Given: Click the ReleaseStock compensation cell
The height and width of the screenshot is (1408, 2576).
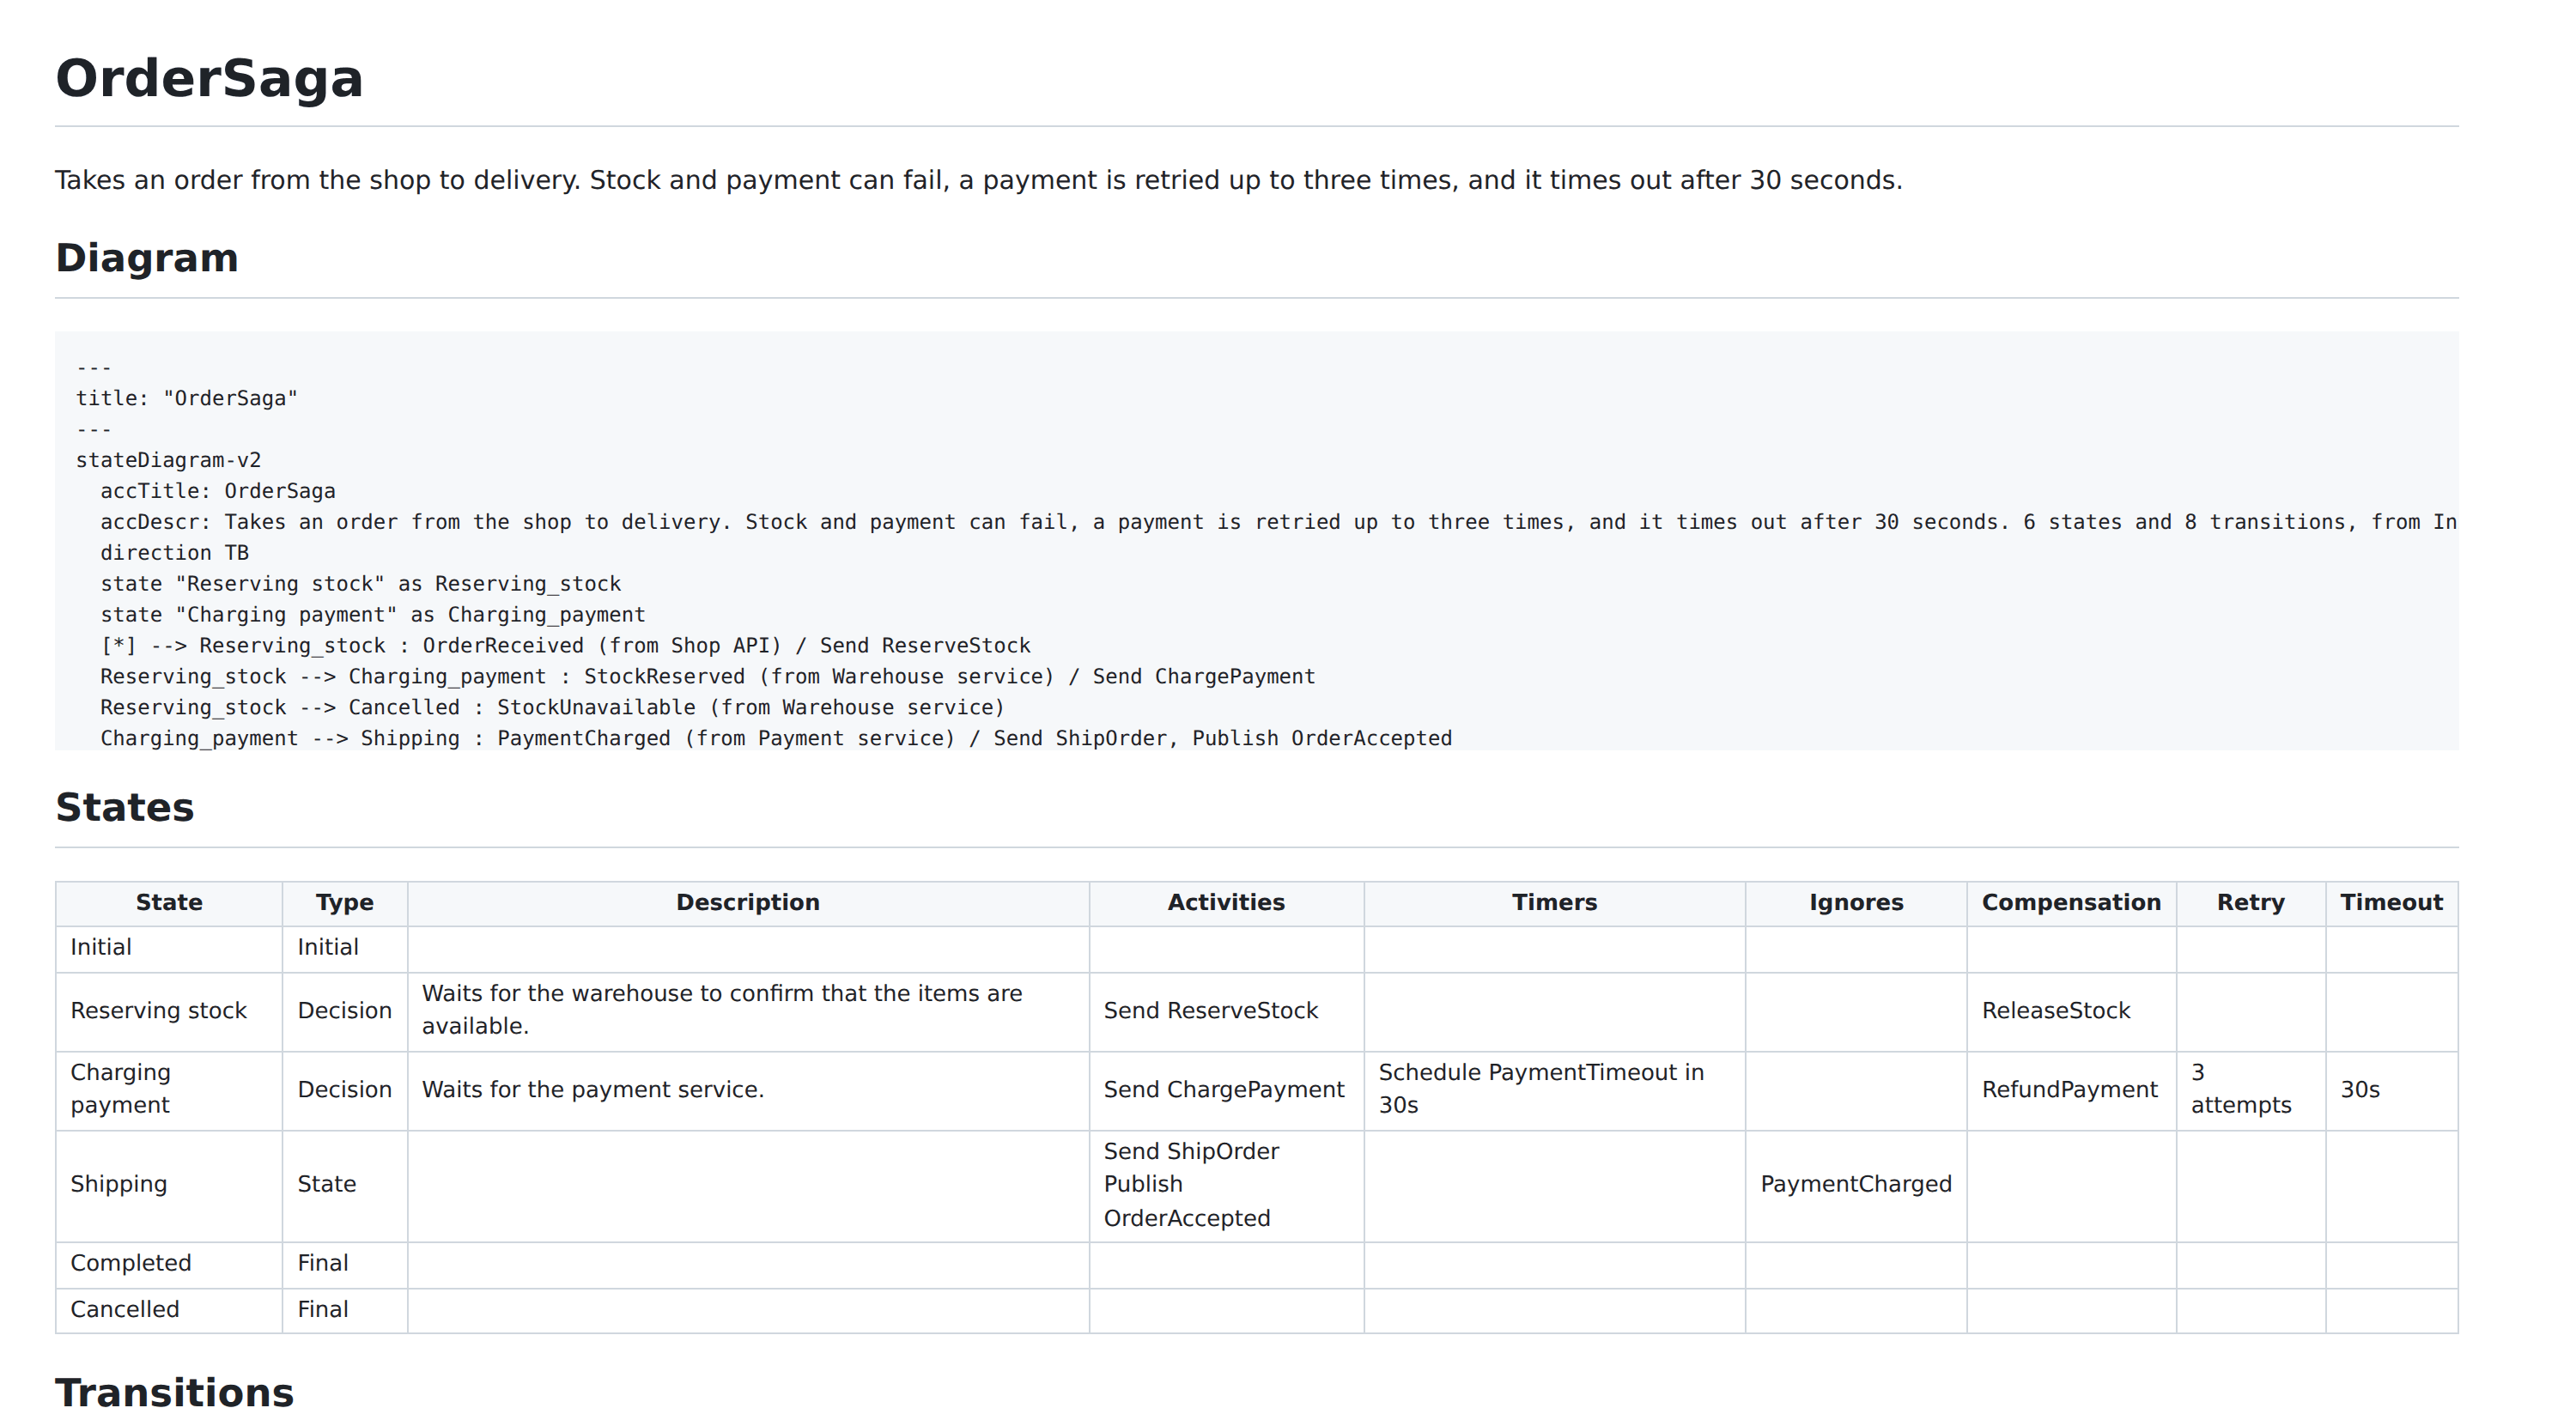Looking at the screenshot, I should pos(2072,1011).
